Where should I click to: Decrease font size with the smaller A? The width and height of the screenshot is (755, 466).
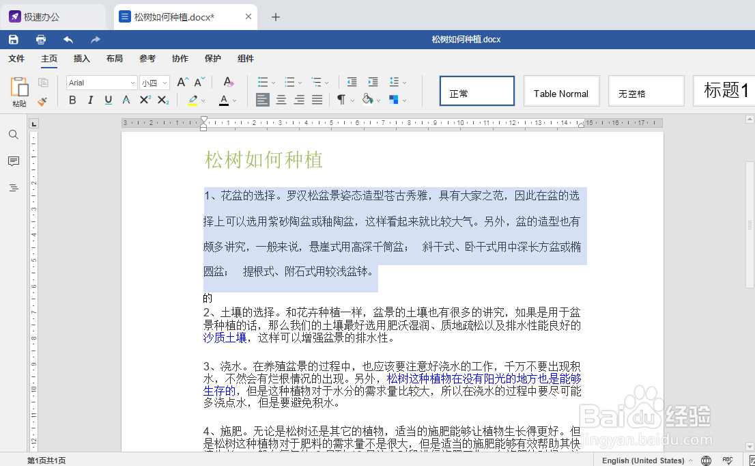pos(199,83)
